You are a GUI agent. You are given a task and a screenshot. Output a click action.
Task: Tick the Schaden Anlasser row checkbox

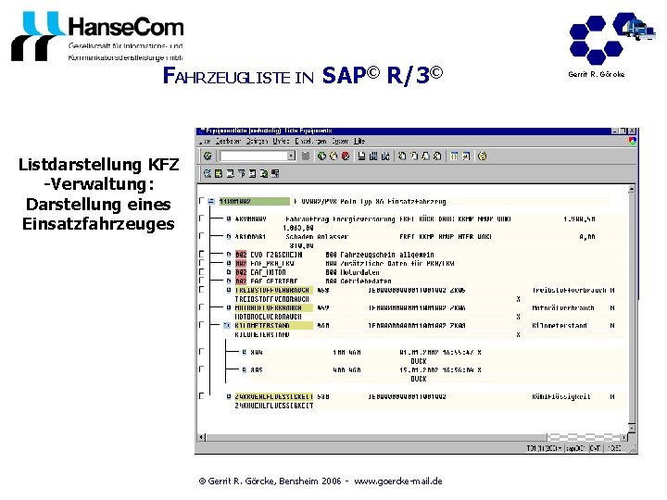point(202,236)
